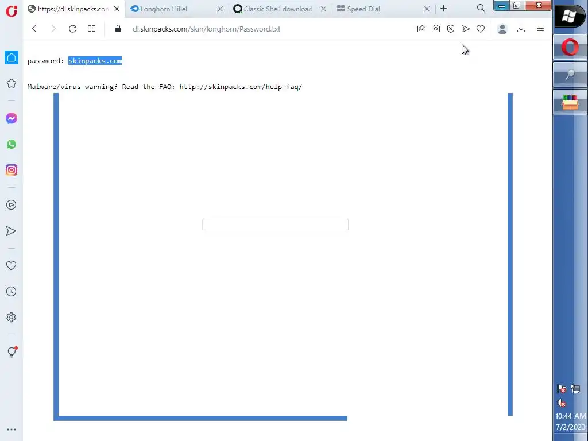Reload the Password.txt page
Image resolution: width=588 pixels, height=441 pixels.
pyautogui.click(x=72, y=29)
